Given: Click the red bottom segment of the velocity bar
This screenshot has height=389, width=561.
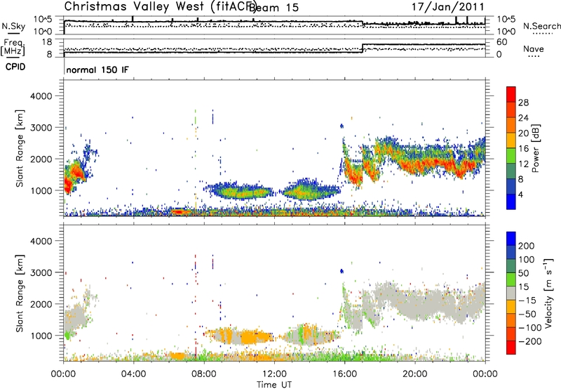Looking at the screenshot, I should (x=511, y=348).
